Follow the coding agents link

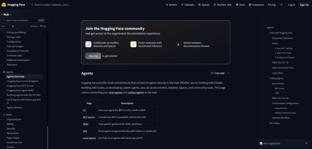[x=136, y=92]
